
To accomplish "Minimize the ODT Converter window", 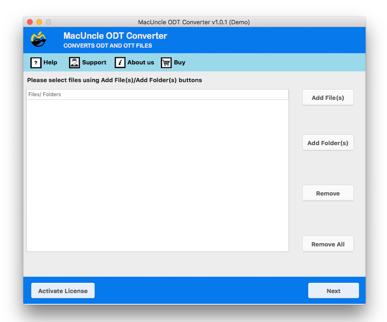I will [39, 21].
